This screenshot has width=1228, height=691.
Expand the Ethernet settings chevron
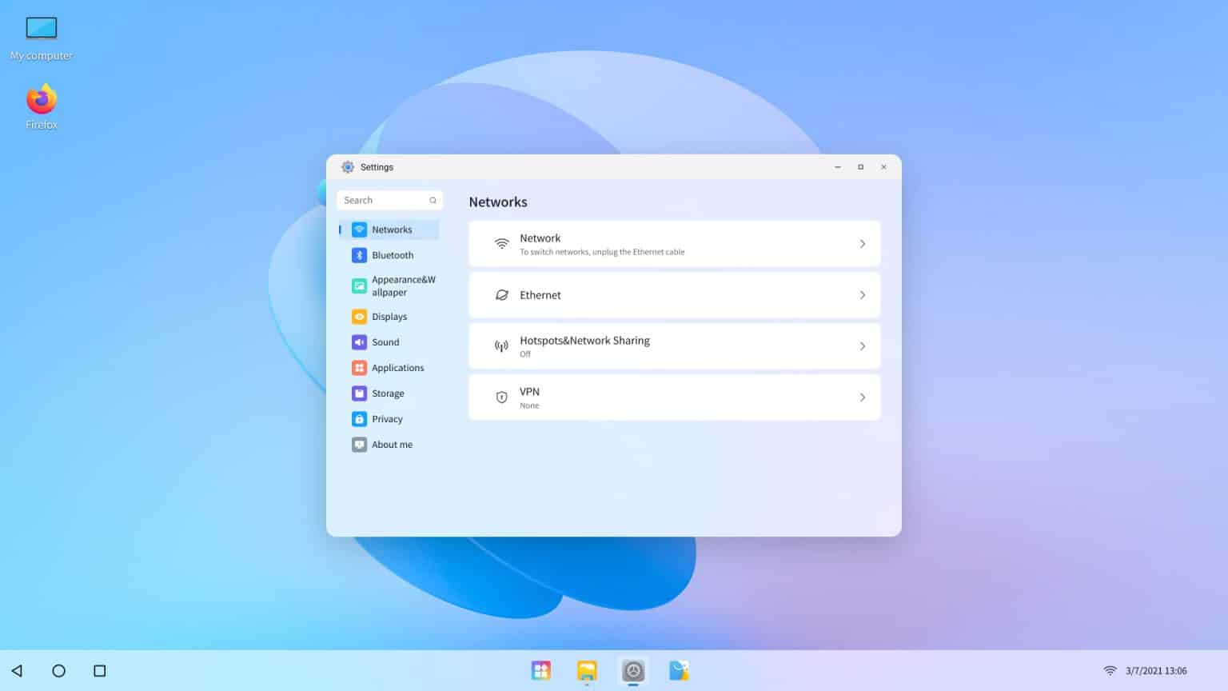coord(863,294)
